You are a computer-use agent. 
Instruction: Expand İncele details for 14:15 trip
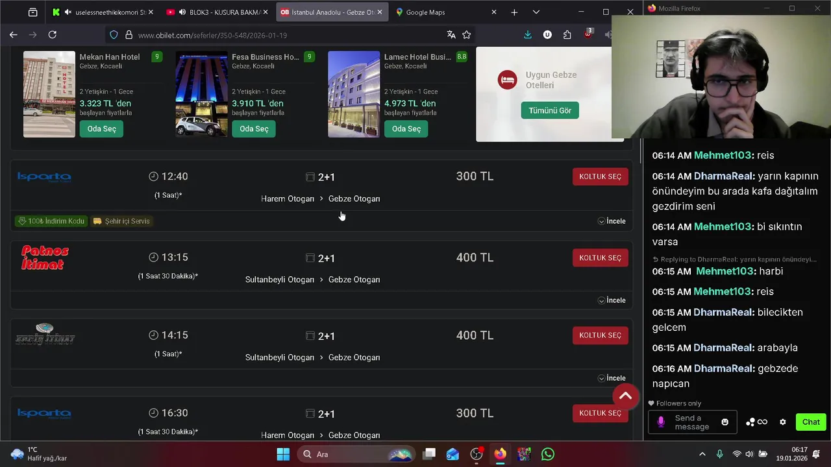(612, 378)
